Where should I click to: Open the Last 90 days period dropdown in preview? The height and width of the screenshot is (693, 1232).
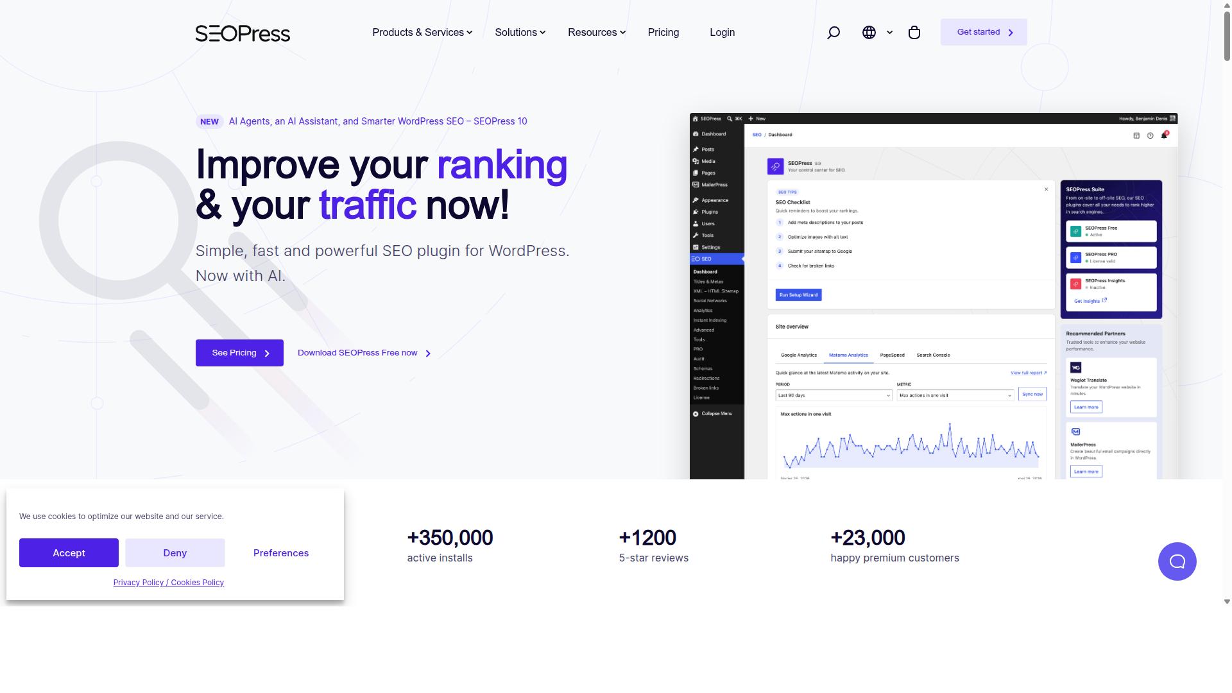[834, 395]
